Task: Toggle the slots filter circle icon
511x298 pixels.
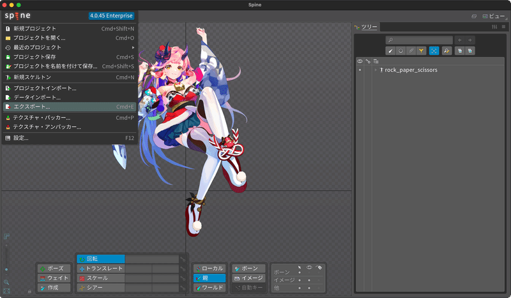Action: pos(400,51)
